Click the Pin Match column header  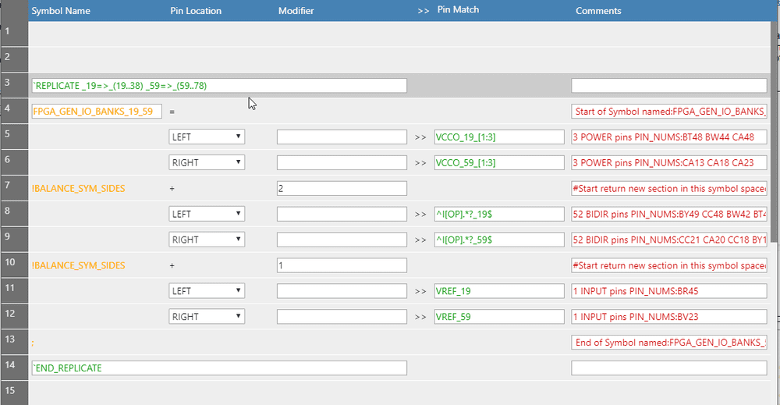458,9
